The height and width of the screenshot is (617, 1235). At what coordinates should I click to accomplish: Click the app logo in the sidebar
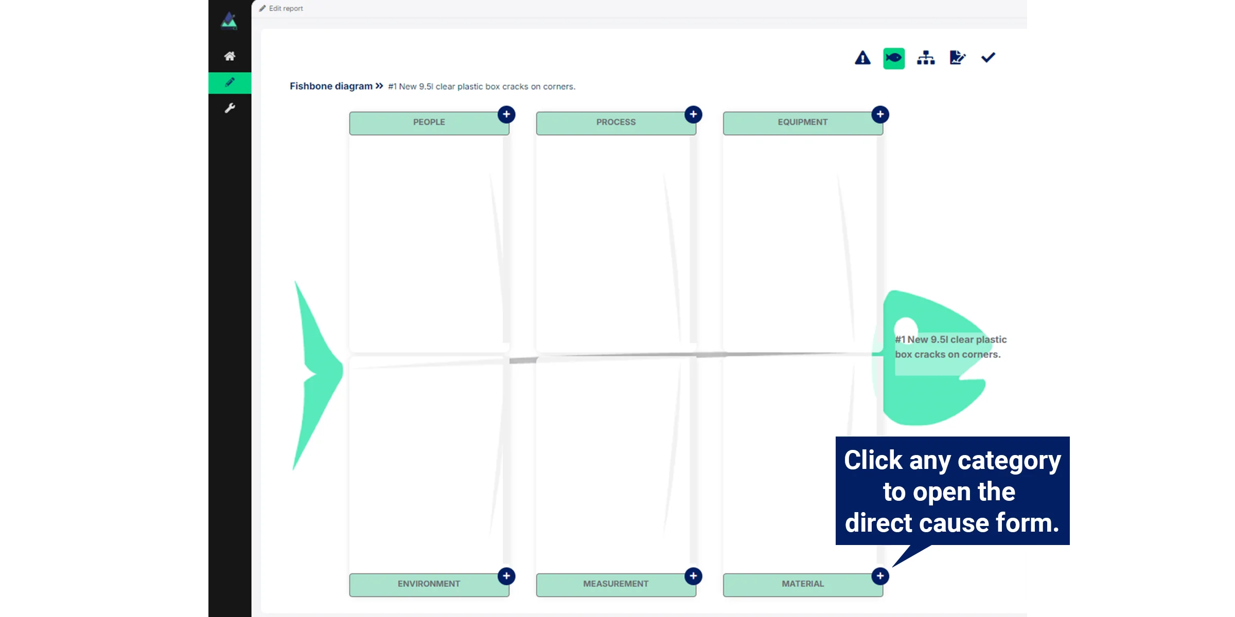pyautogui.click(x=229, y=21)
